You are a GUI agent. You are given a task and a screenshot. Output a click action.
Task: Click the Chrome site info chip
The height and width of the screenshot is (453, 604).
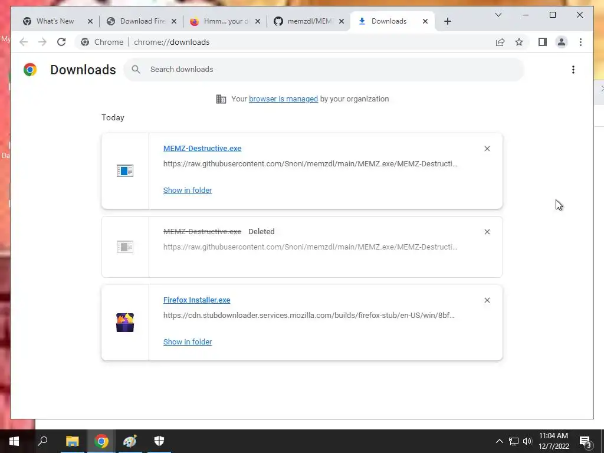[x=102, y=42]
